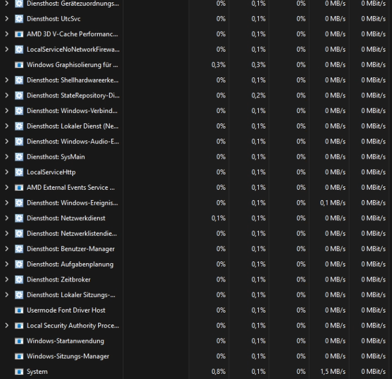Click Graphisolierung row's 0,3% CPU value

(219, 65)
